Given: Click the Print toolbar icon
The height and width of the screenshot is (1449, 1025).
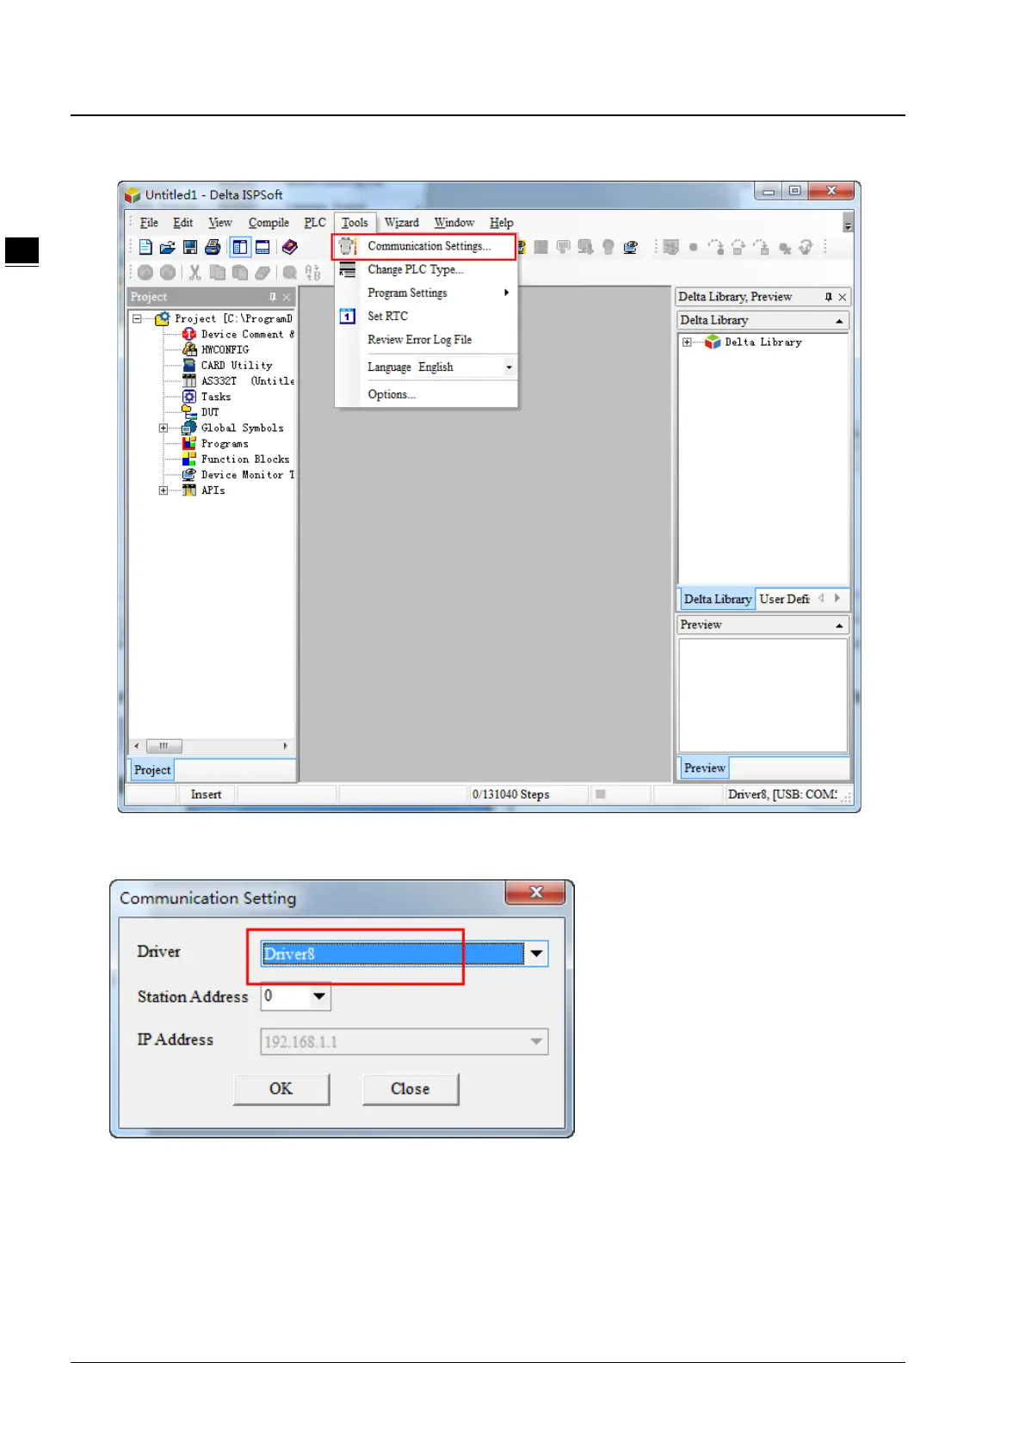Looking at the screenshot, I should (213, 248).
